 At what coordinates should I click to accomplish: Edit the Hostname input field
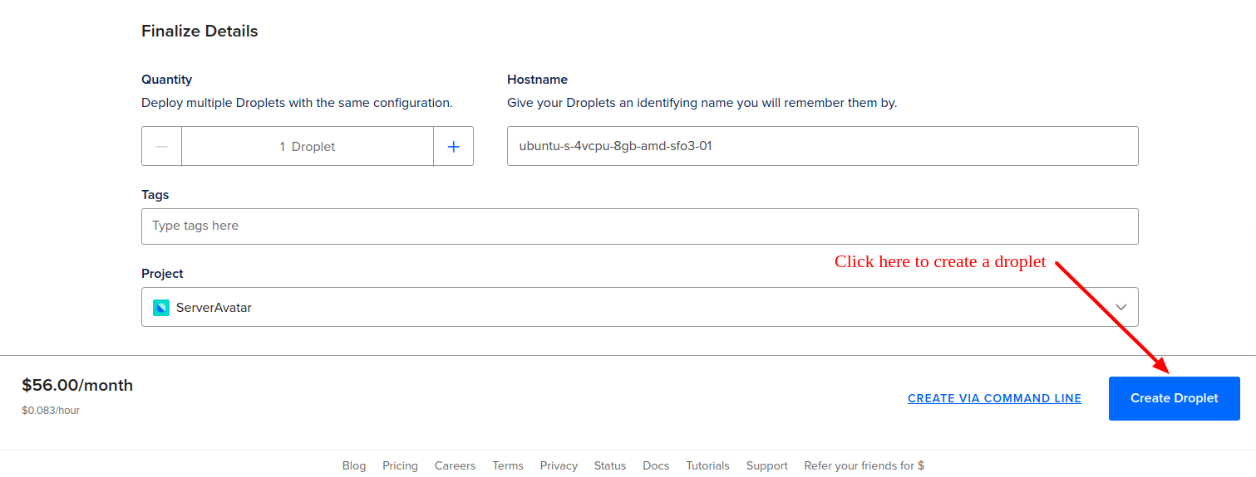(822, 146)
